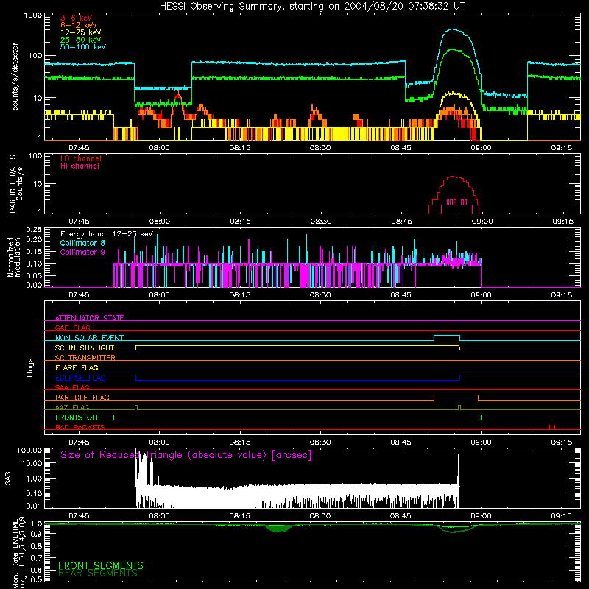Click the PARTICLE FLAG raised segment

[456, 395]
